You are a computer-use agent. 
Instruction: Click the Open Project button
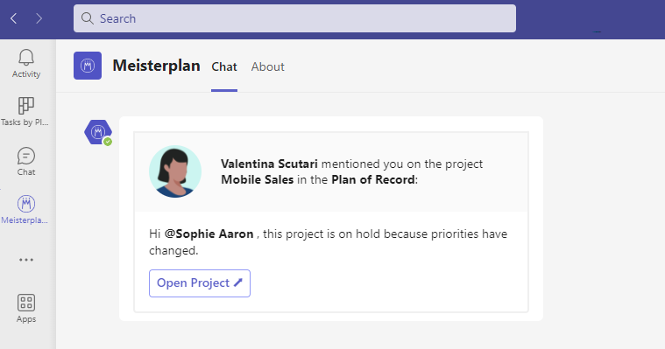pos(200,283)
